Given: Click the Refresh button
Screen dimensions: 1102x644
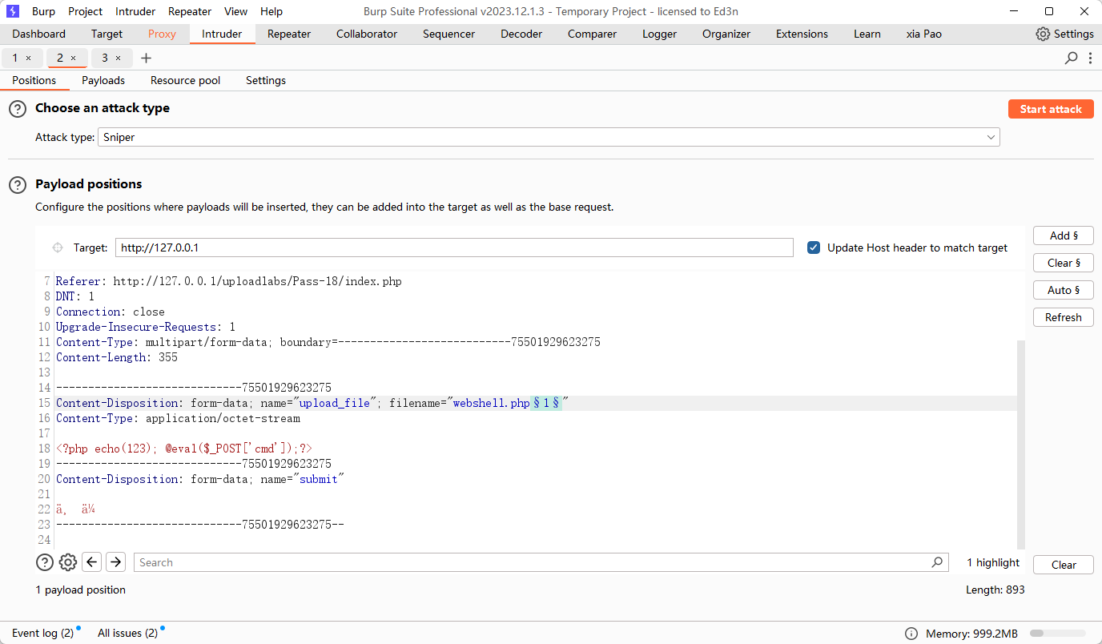Looking at the screenshot, I should (x=1064, y=317).
